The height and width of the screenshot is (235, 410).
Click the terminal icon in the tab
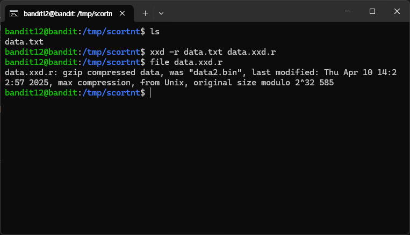(x=14, y=13)
